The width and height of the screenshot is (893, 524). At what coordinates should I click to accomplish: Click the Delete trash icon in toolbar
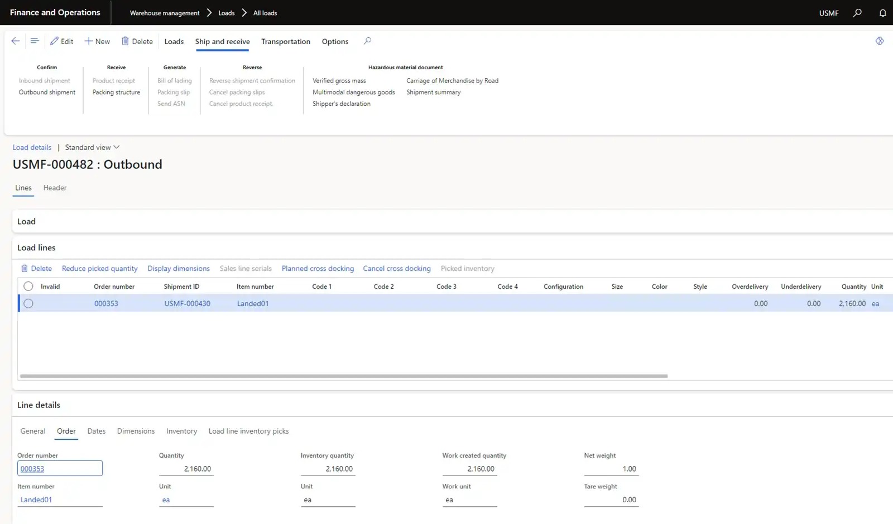[x=126, y=41]
